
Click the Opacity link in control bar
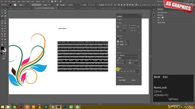pos(45,5)
